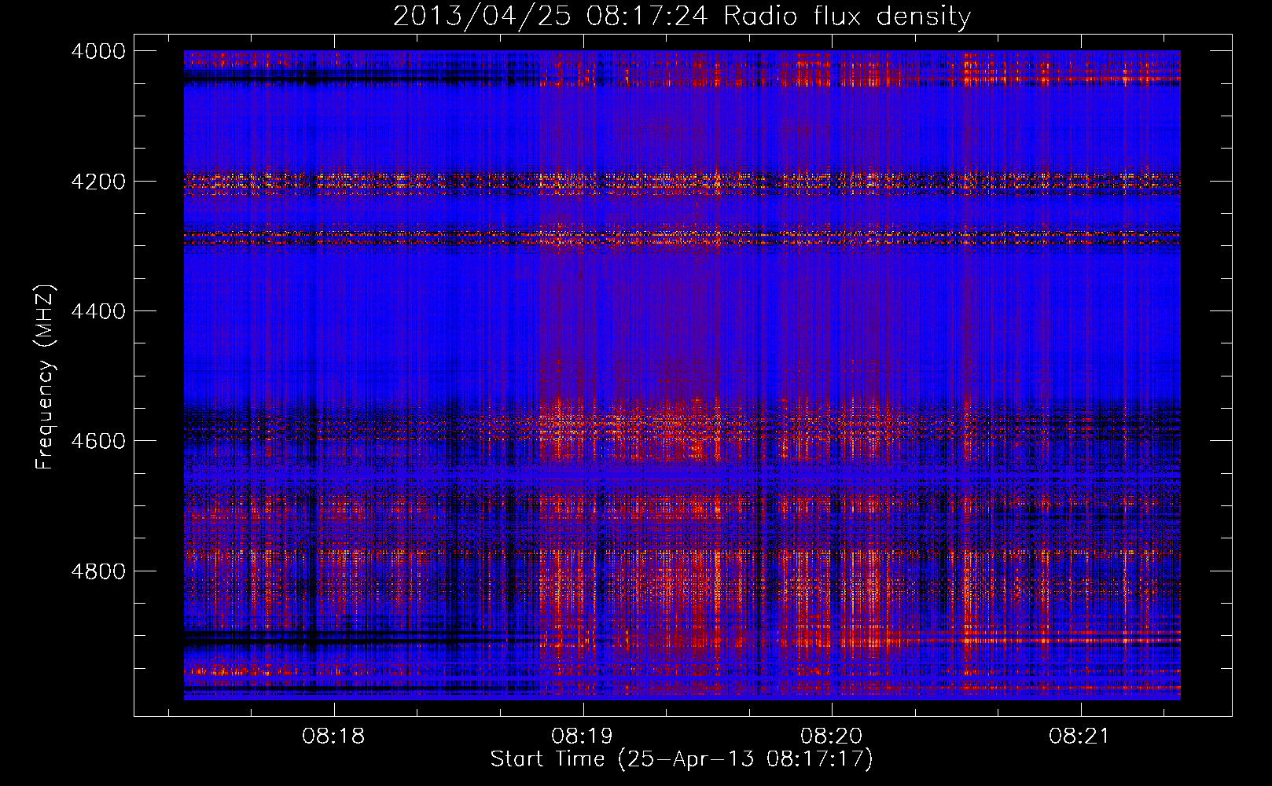Select the Frequency (MHZ) axis label
This screenshot has width=1272, height=786.
(x=45, y=377)
